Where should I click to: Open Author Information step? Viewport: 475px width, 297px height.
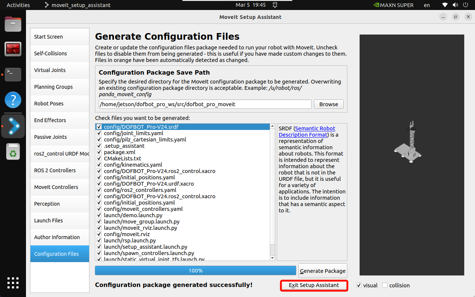click(x=60, y=237)
